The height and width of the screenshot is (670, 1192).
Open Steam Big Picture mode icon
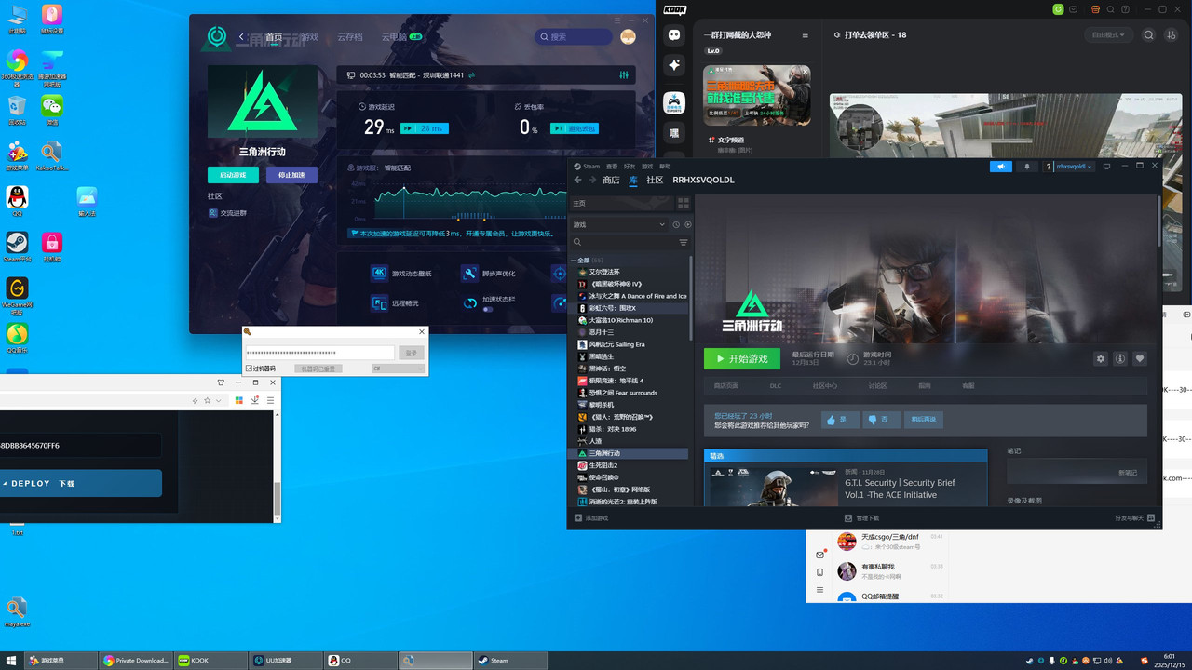[1106, 167]
